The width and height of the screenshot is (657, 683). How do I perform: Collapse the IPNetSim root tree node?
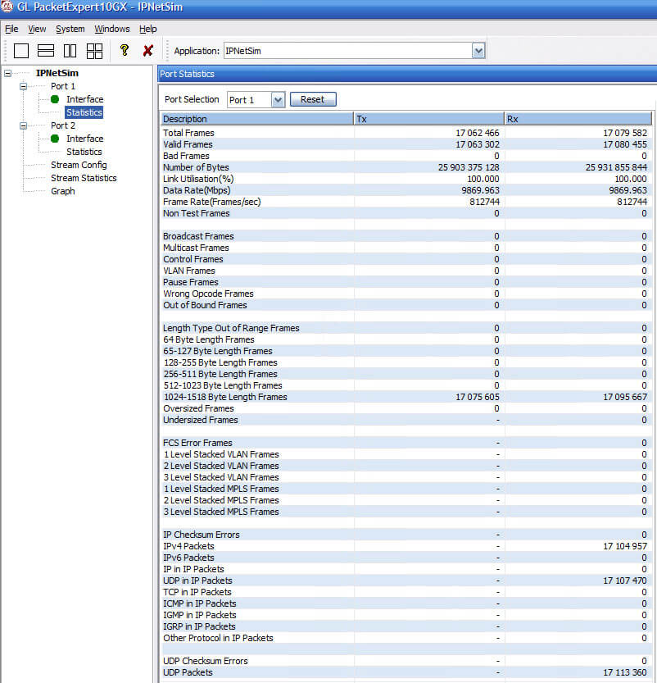pyautogui.click(x=8, y=73)
